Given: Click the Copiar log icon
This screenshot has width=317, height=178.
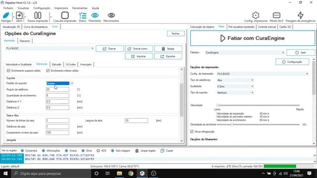Looking at the screenshot, I should point(162,151).
